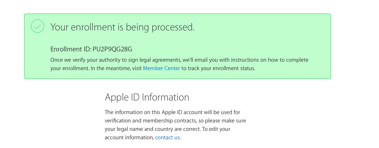Viewport: 379px width, 148px height.
Task: Click the 'Your enrollment is being processed' heading
Action: tap(122, 27)
